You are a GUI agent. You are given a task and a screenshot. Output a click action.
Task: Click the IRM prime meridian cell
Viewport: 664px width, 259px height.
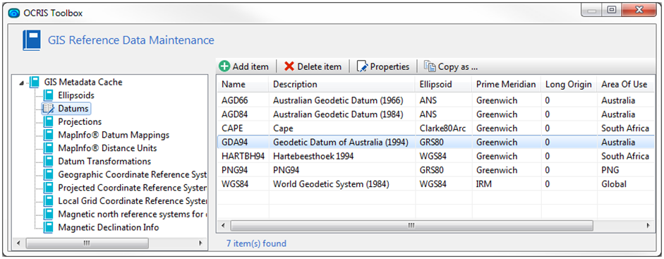click(483, 184)
